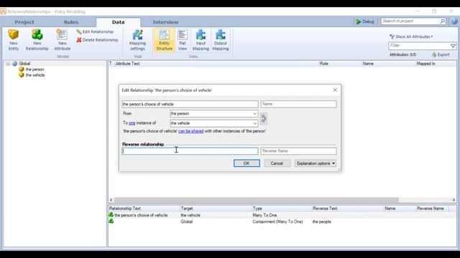Click Delete Relationship in the ribbon
This screenshot has width=460, height=258.
click(x=97, y=40)
